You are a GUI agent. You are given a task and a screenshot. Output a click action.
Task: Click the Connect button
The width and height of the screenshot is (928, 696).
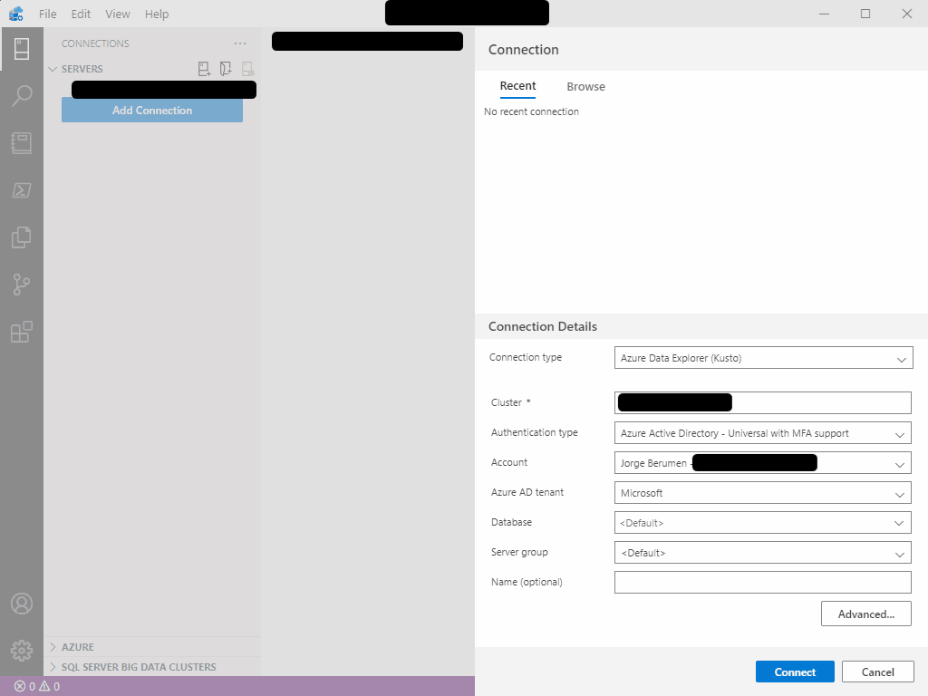click(x=795, y=672)
